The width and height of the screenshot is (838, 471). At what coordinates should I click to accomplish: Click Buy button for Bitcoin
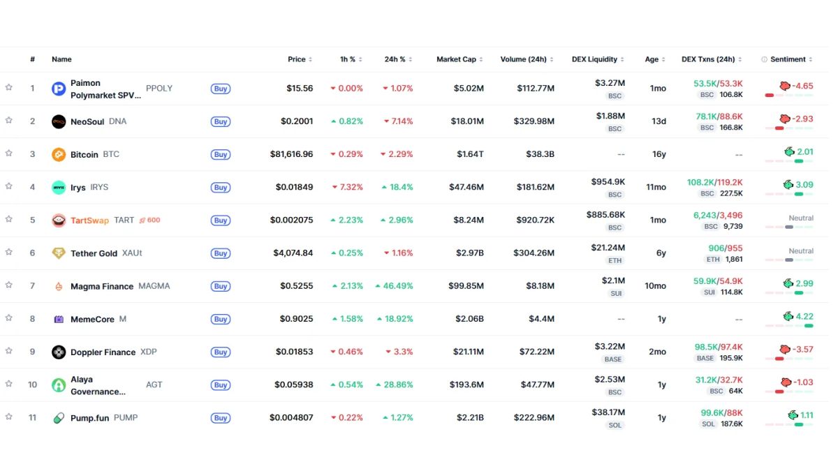pyautogui.click(x=221, y=155)
